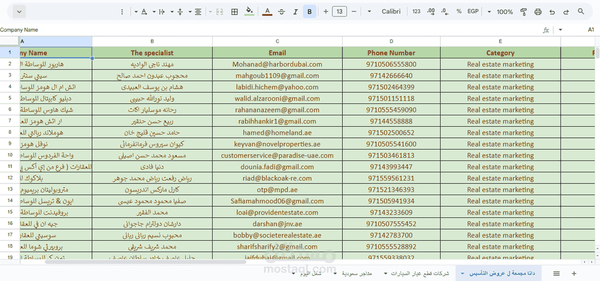This screenshot has width=600, height=281.
Task: Click Real estate marketing in row 2
Action: pyautogui.click(x=500, y=64)
